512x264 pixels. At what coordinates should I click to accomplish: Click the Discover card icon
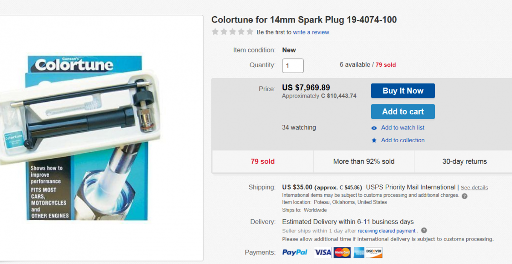(374, 253)
